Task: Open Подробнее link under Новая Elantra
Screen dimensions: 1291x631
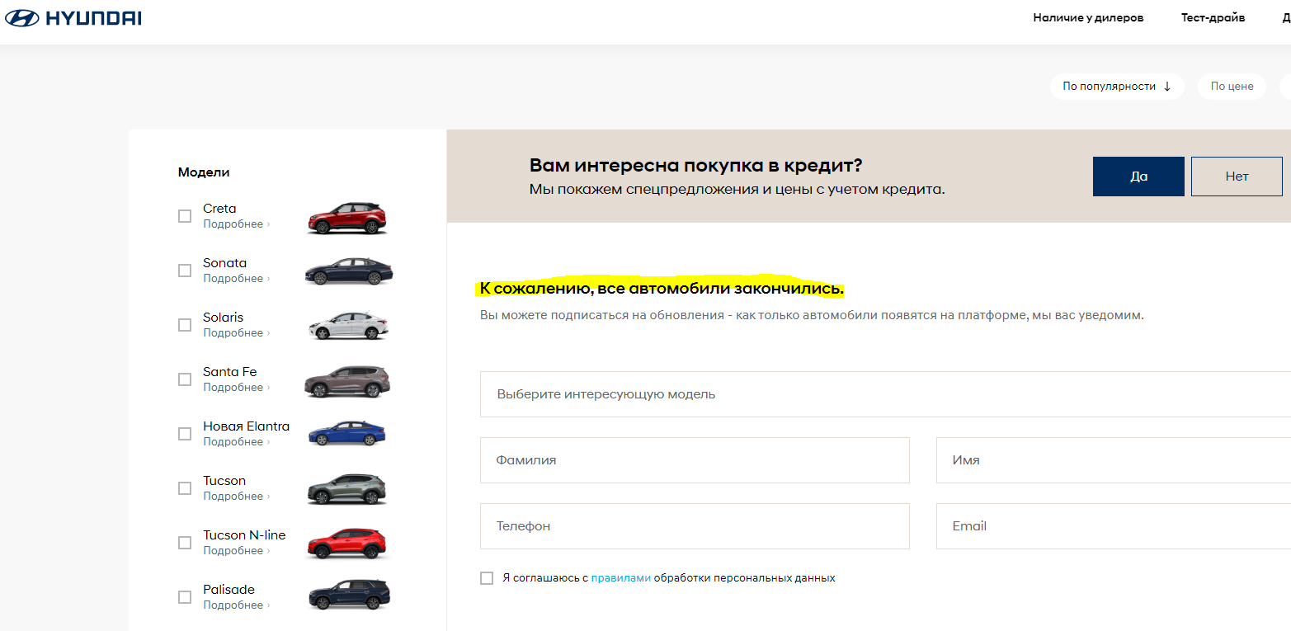Action: pos(236,442)
